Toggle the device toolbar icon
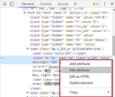The height and width of the screenshot is (97, 115). [12, 4]
